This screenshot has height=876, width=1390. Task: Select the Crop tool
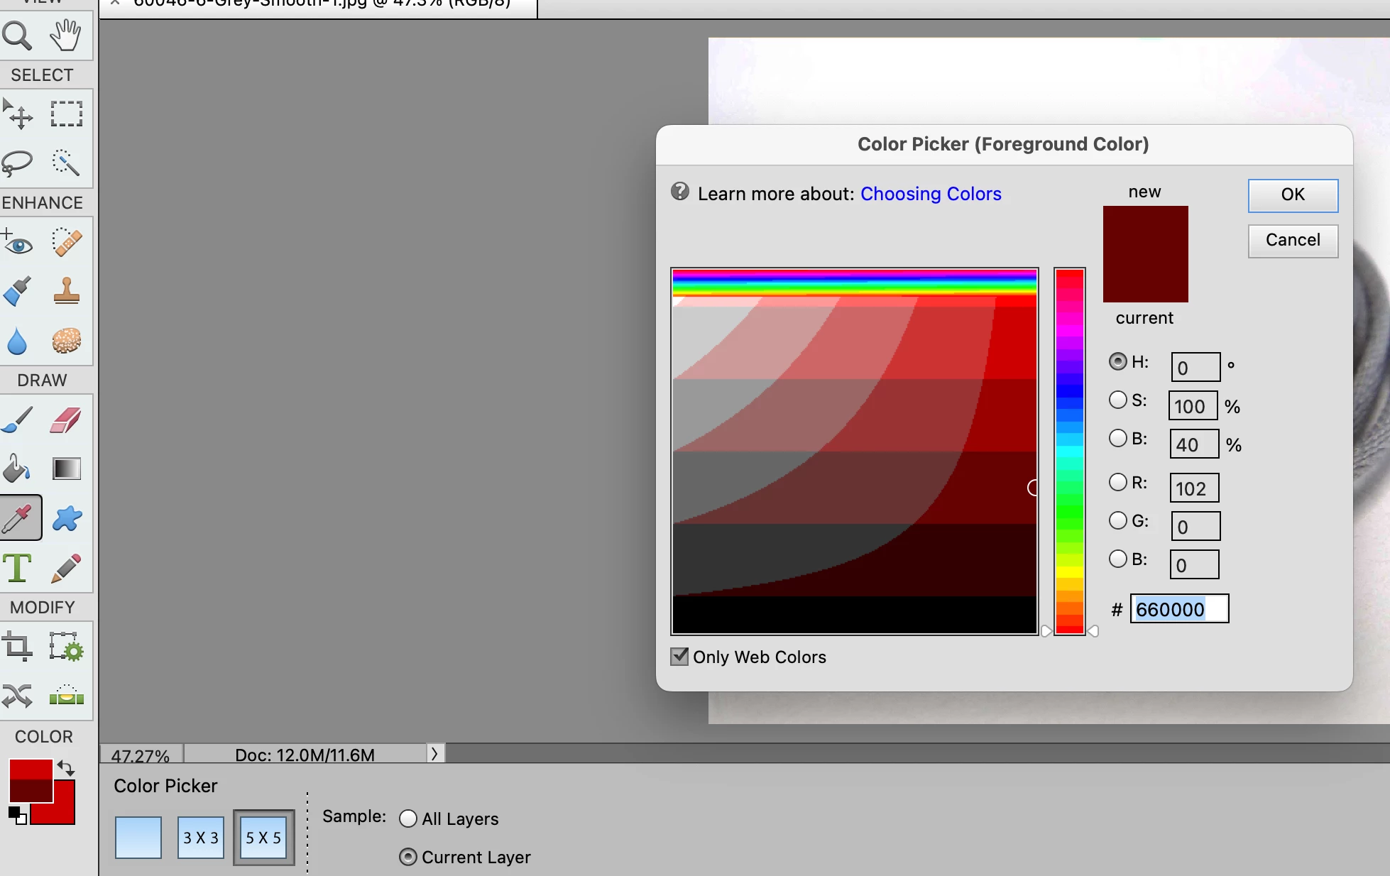click(18, 647)
